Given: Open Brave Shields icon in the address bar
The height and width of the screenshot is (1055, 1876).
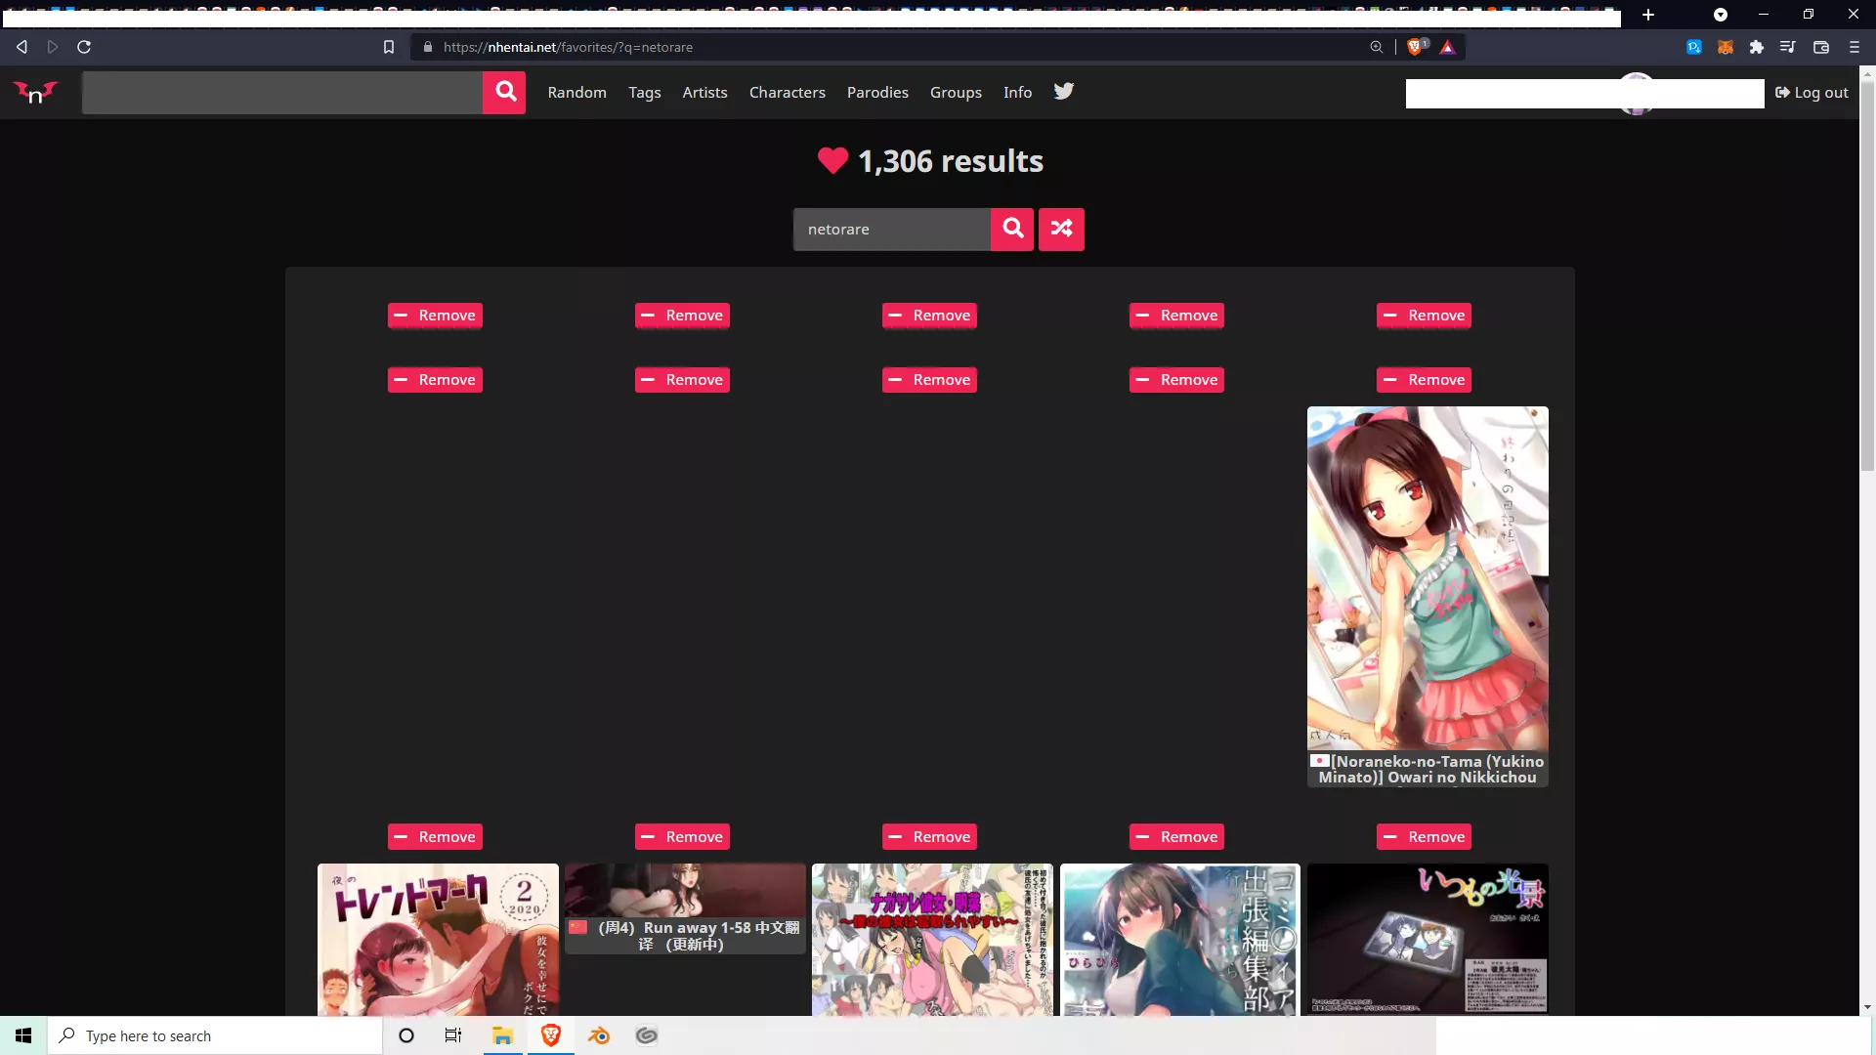Looking at the screenshot, I should coord(1417,46).
